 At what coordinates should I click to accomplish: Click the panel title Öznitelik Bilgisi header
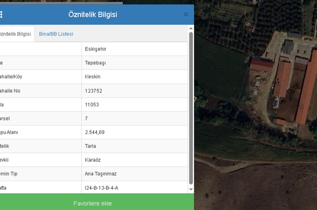93,15
